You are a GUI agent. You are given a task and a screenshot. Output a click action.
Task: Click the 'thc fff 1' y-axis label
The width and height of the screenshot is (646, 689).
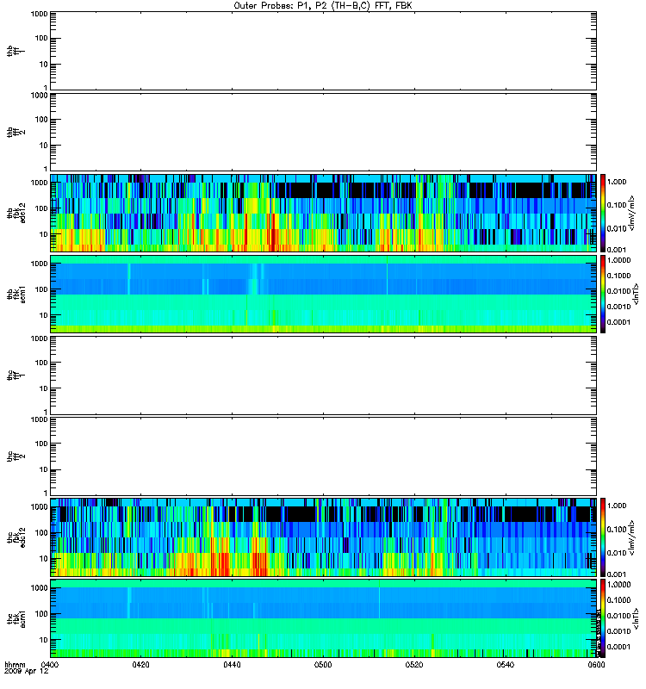coord(16,376)
